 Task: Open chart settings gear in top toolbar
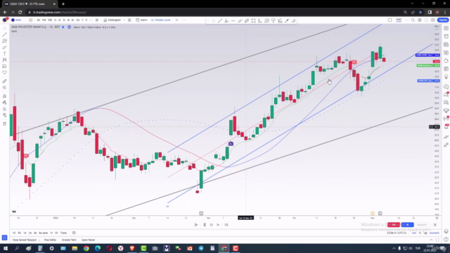(x=420, y=20)
